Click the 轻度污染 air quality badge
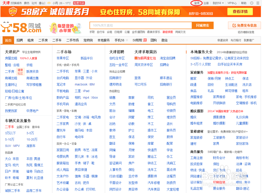Image resolution: width=262 pixels, height=193 pixels. point(79,3)
